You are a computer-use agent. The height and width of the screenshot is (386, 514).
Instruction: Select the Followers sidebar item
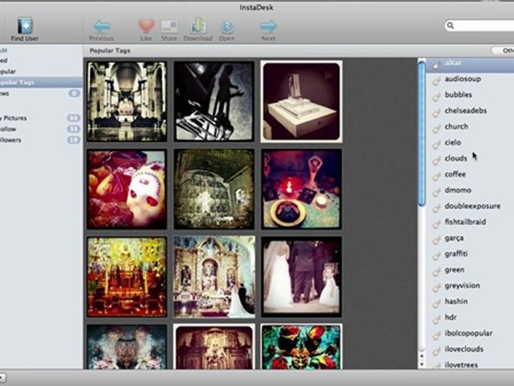tap(41, 140)
